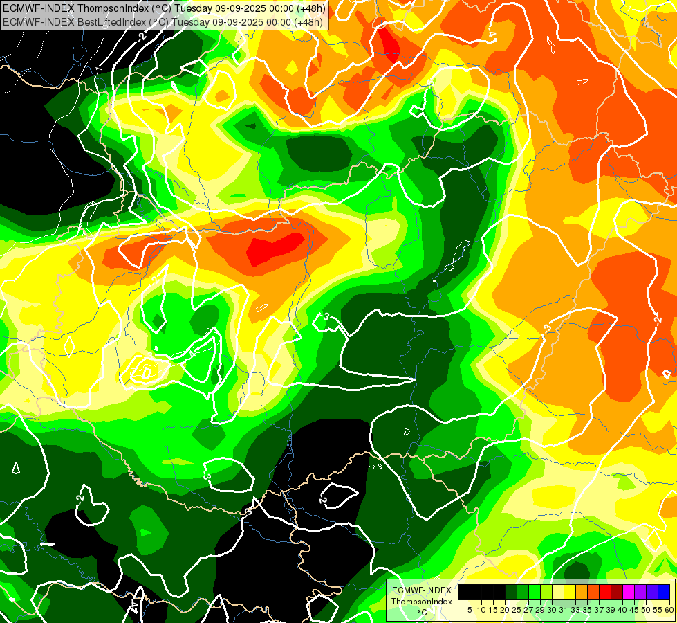Pick the bright green legend swatch (27–29)
The height and width of the screenshot is (623, 677).
[535, 593]
